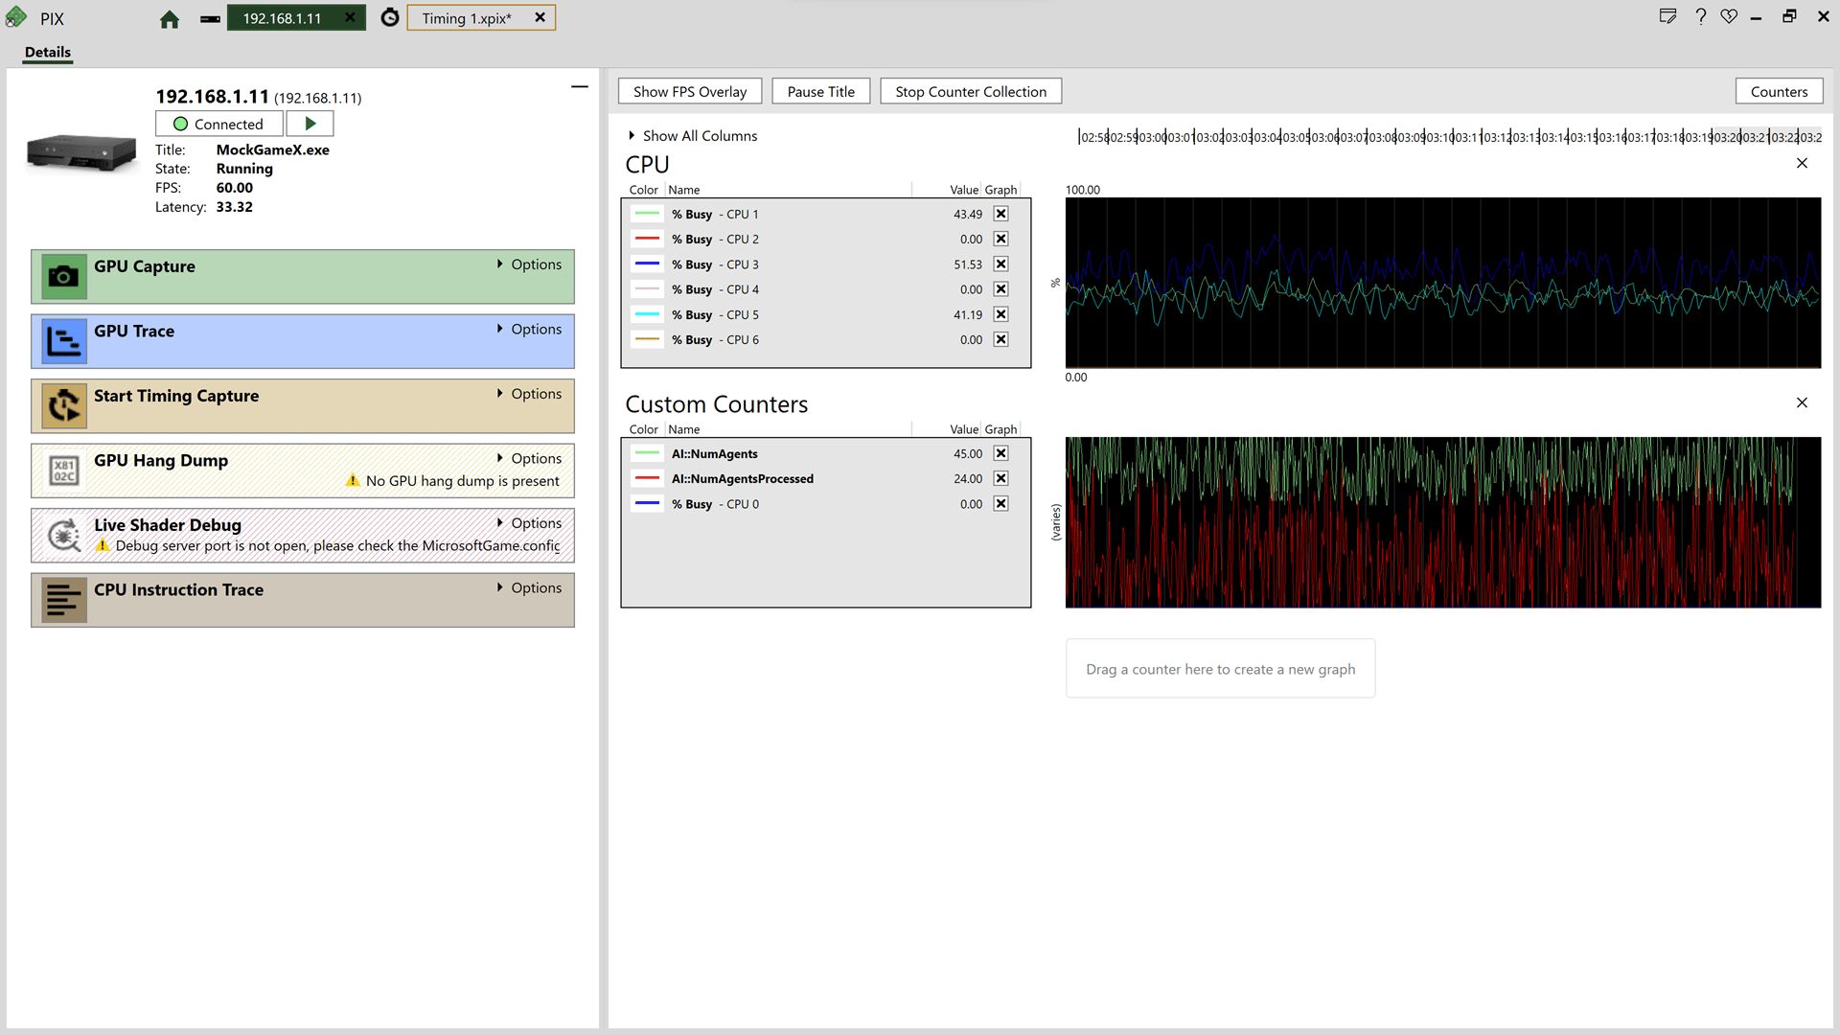Expand GPU Capture Options
Screen dimensions: 1840x1035
(529, 264)
